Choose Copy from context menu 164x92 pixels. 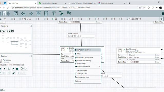(x=88, y=81)
